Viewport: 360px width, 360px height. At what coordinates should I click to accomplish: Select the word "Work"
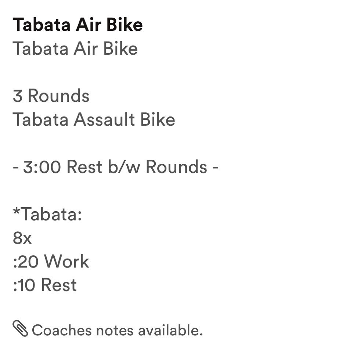click(67, 262)
